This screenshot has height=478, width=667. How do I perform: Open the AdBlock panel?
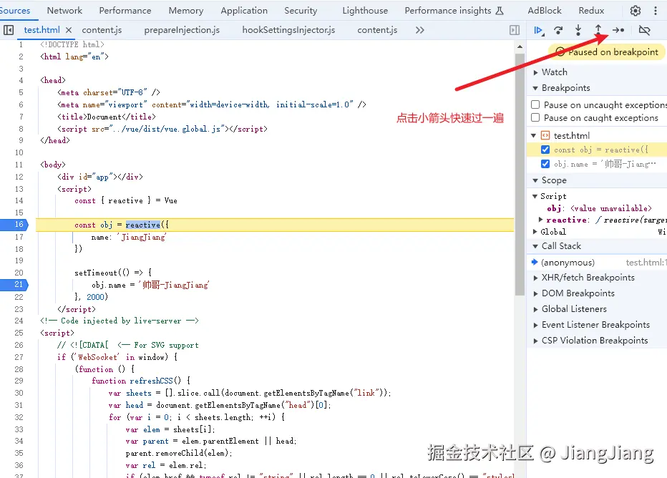(545, 11)
